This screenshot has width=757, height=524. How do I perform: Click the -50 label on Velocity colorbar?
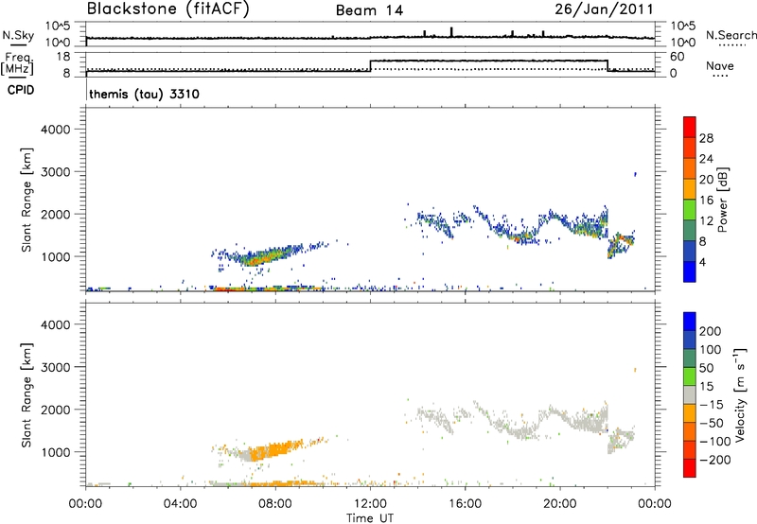pyautogui.click(x=712, y=423)
